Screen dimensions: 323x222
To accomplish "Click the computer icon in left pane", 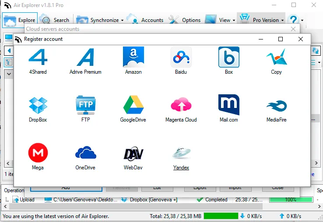I will [9, 38].
